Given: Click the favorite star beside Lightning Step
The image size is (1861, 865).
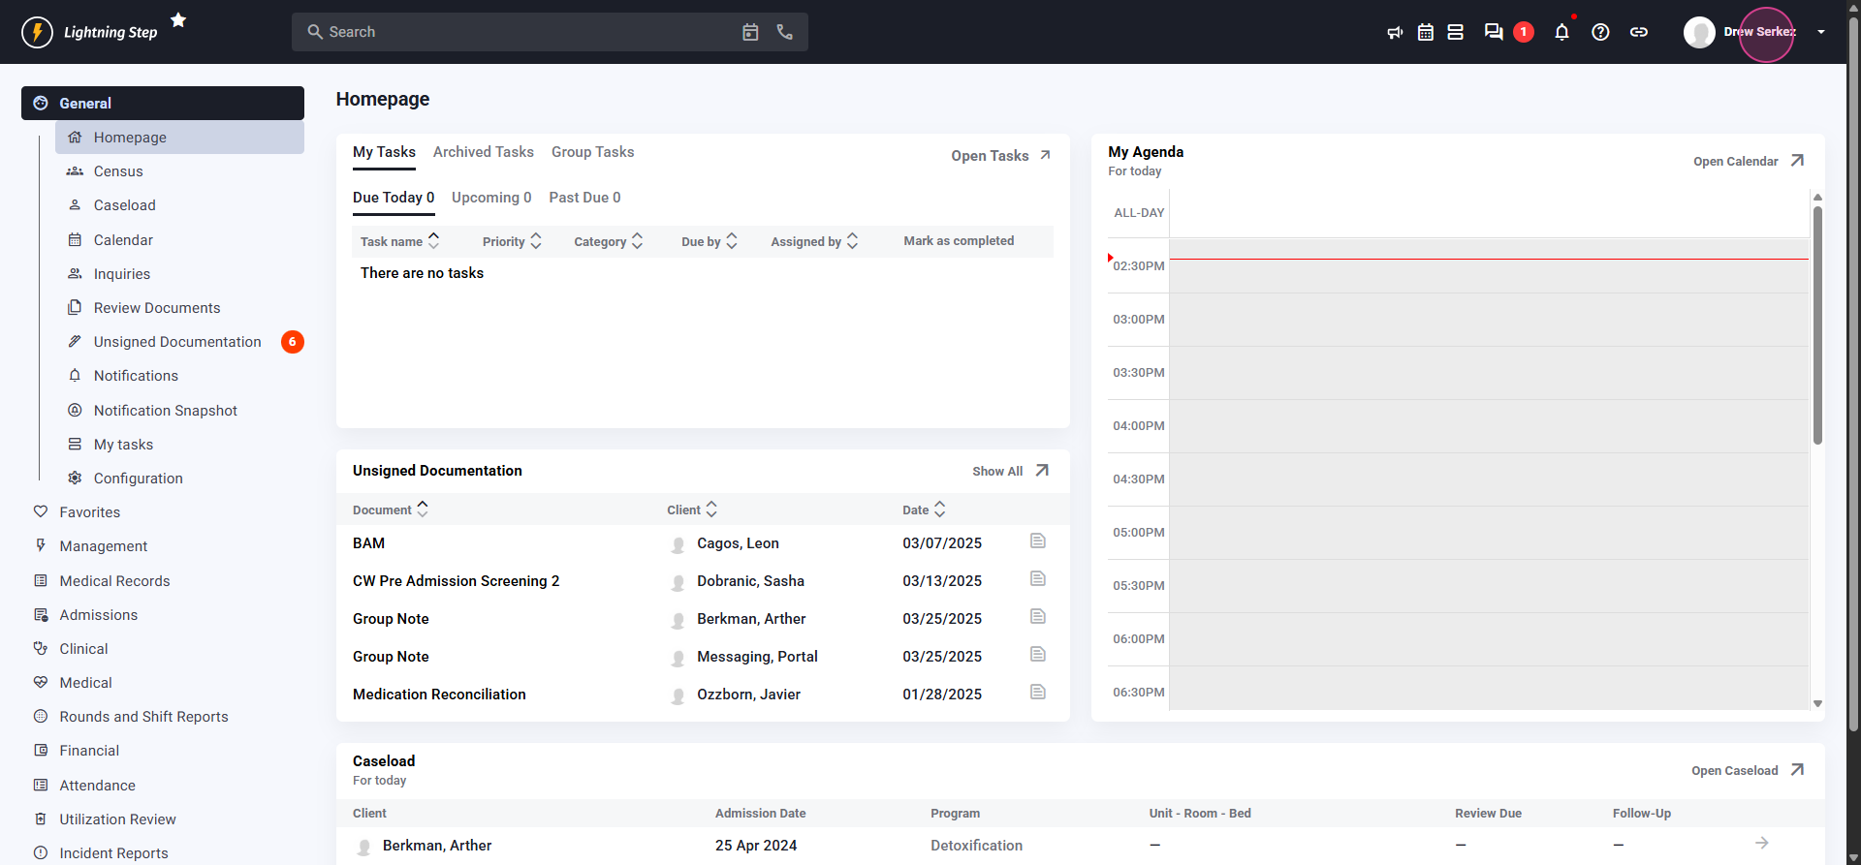Looking at the screenshot, I should [x=178, y=20].
